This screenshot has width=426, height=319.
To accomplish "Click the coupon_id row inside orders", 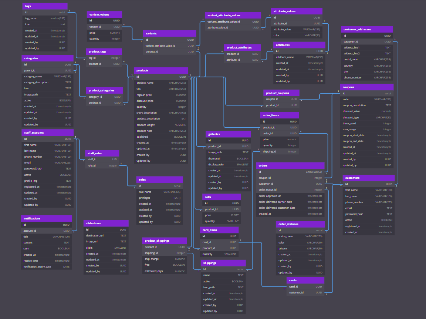I will pos(291,178).
